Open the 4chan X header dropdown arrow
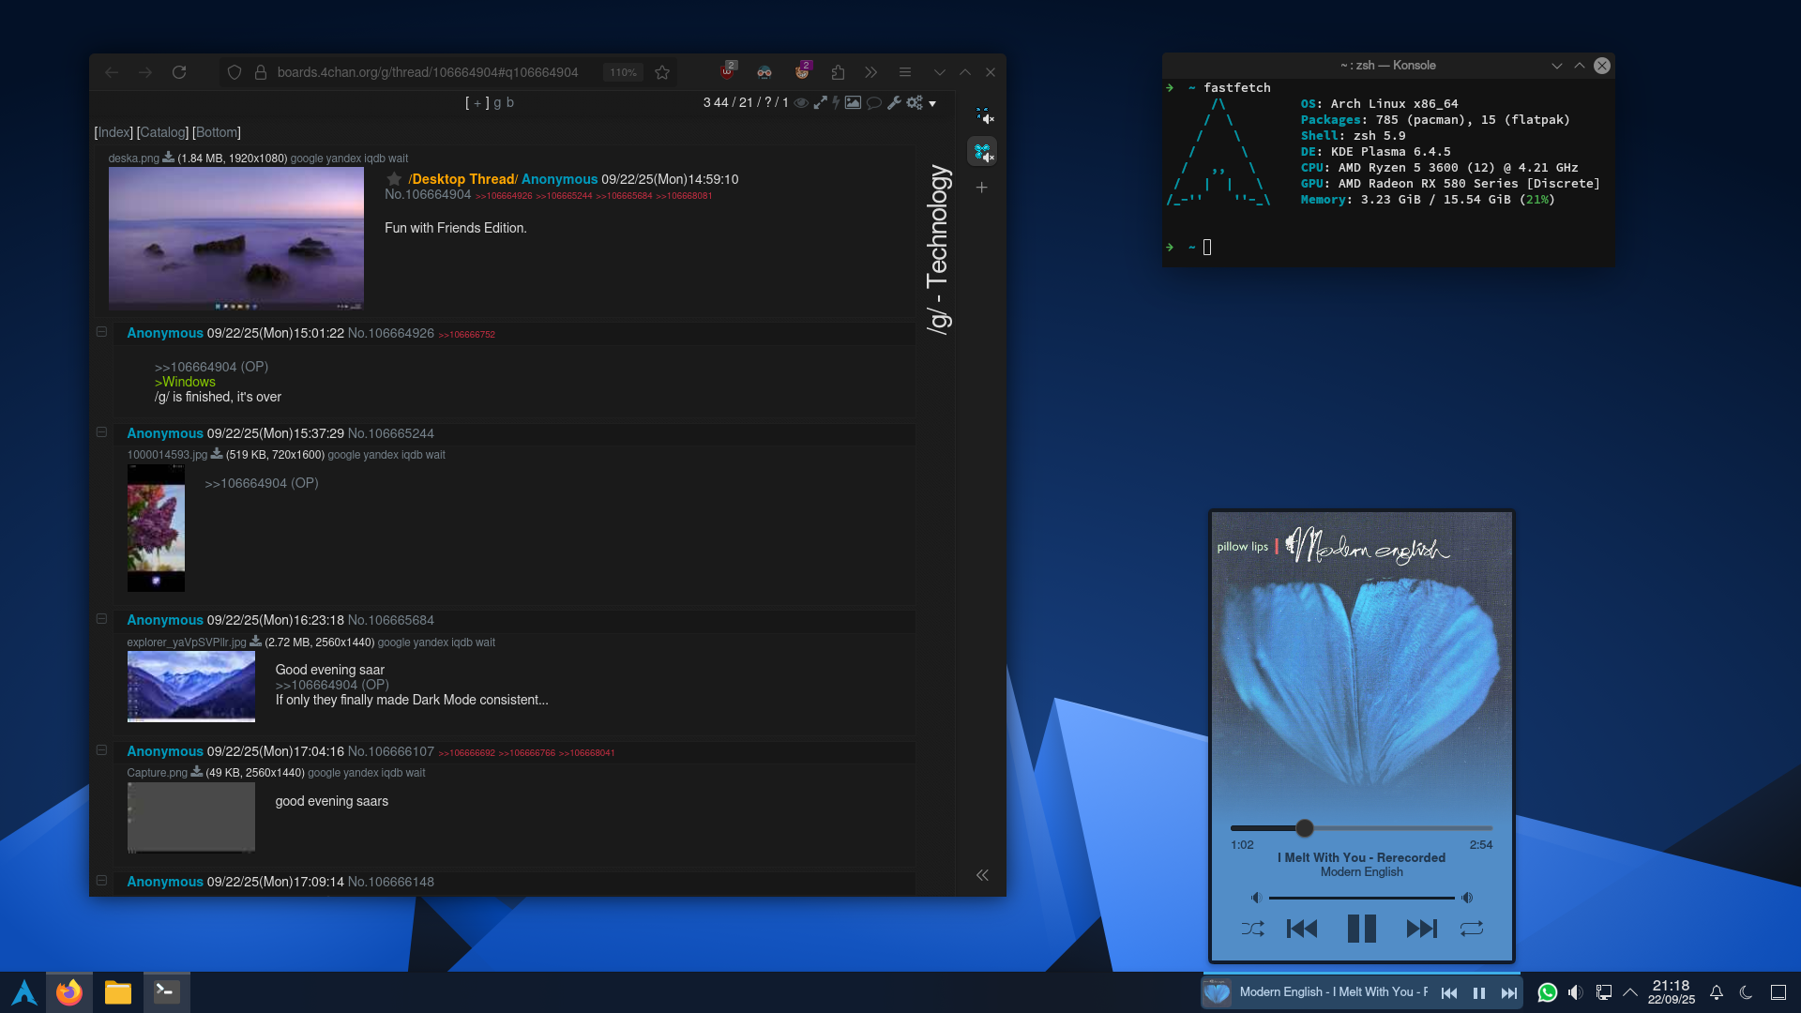This screenshot has height=1013, width=1801. (932, 104)
